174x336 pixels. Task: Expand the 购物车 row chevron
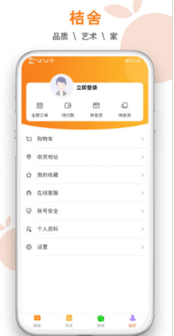pos(142,139)
